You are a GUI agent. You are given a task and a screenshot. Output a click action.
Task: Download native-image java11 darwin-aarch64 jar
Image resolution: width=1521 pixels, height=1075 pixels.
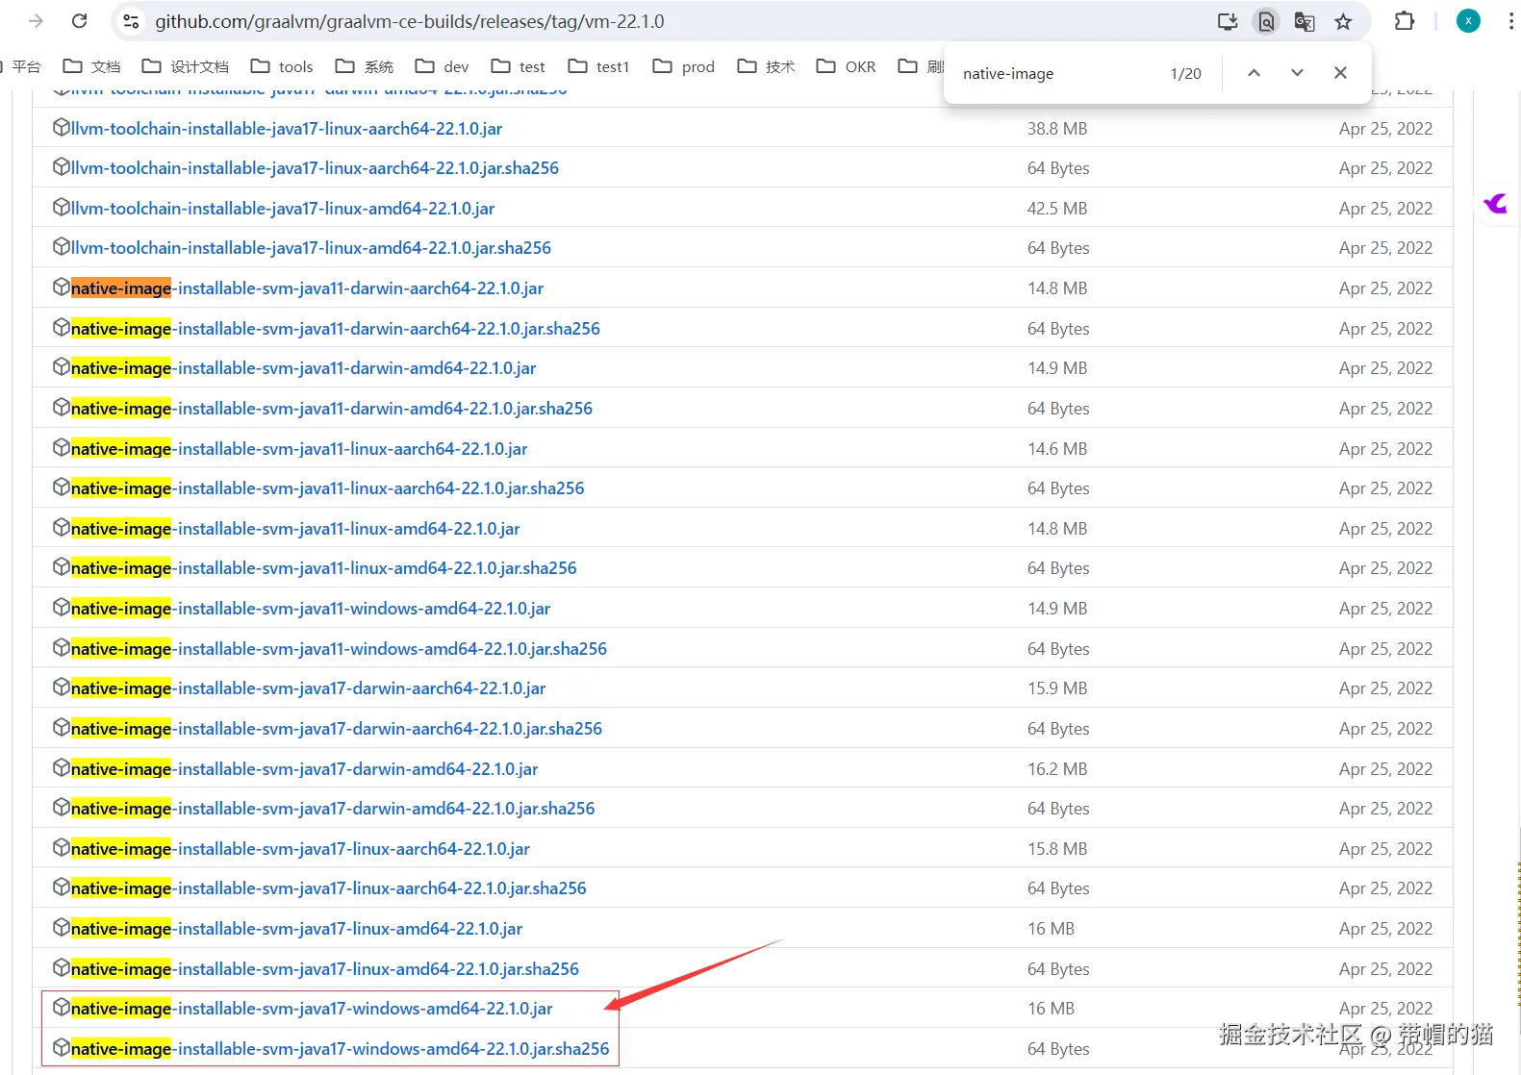tap(307, 288)
